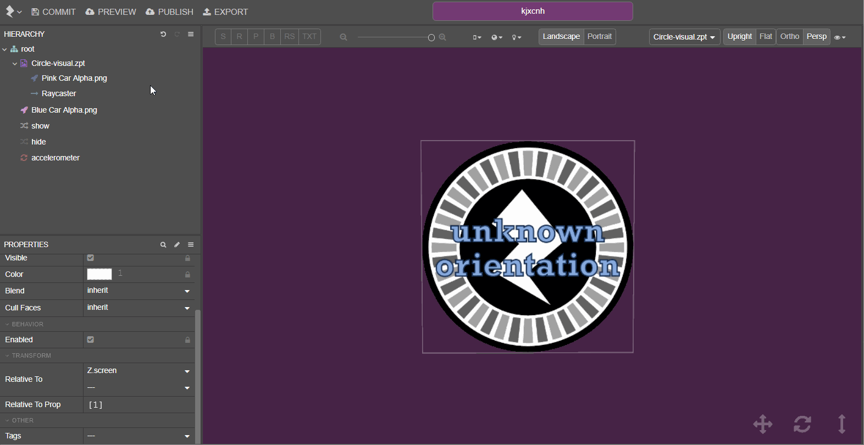864x445 pixels.
Task: Click the Commit button
Action: click(53, 12)
